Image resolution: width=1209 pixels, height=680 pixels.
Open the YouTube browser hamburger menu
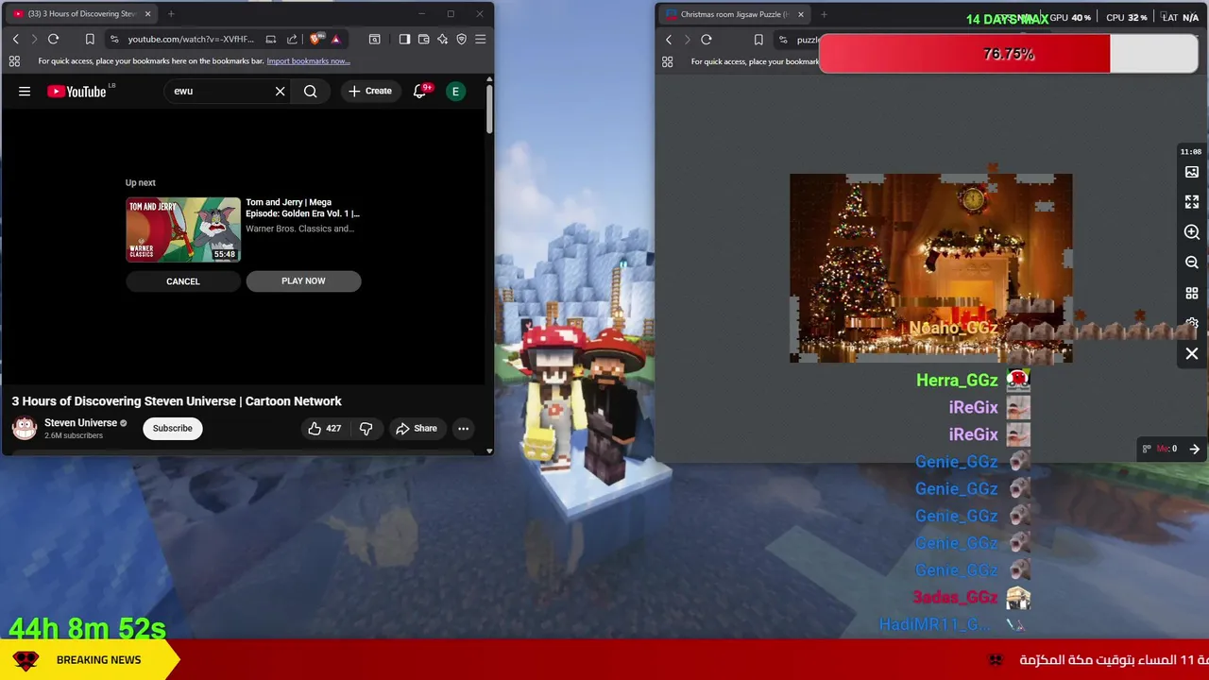[480, 39]
